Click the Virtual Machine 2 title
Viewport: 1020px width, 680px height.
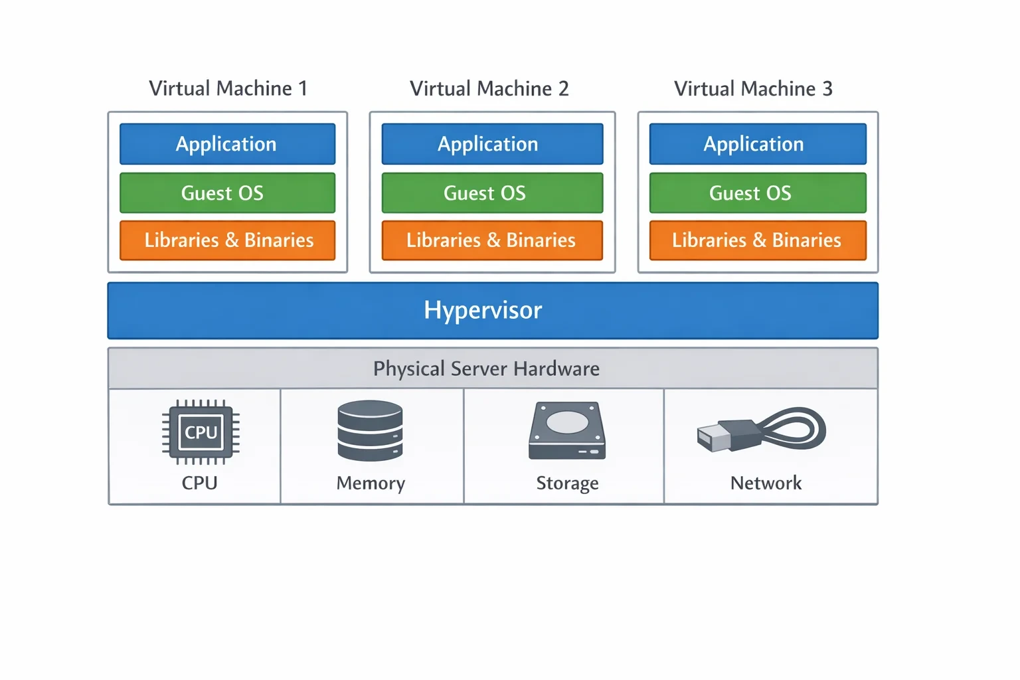(x=489, y=88)
